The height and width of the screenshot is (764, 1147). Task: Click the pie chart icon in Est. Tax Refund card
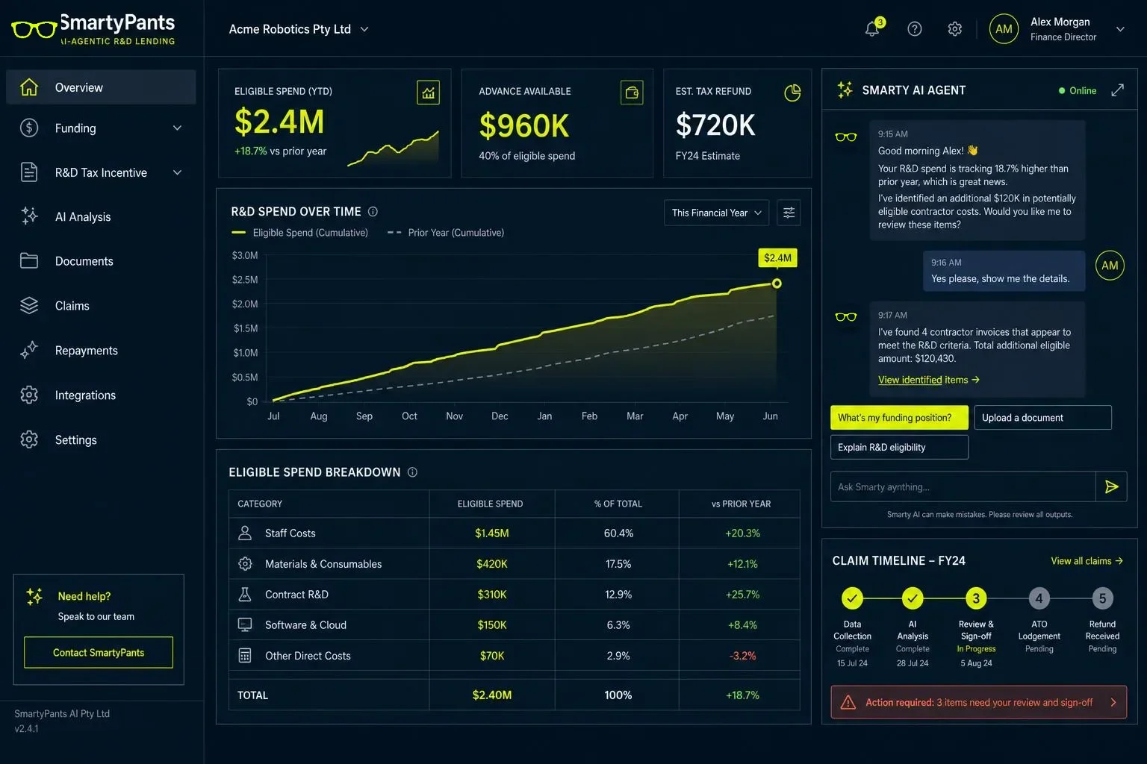(792, 93)
